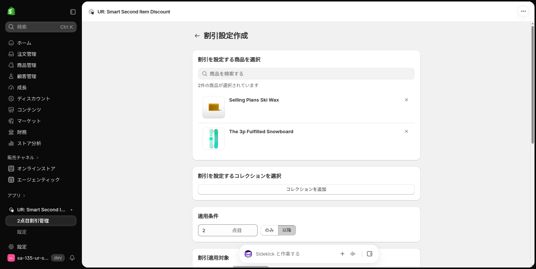This screenshot has height=269, width=536.
Task: Select the のみ option
Action: coord(269,230)
